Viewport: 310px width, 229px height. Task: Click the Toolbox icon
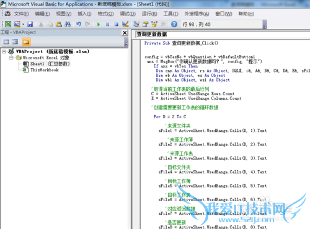[x=163, y=24]
